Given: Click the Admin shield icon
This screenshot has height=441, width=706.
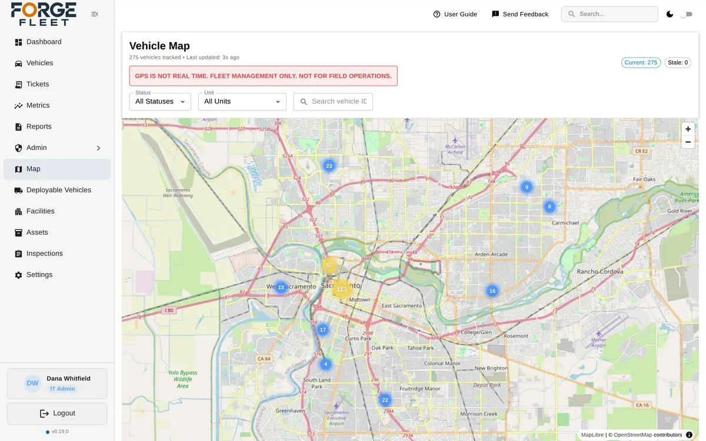Looking at the screenshot, I should coord(18,148).
